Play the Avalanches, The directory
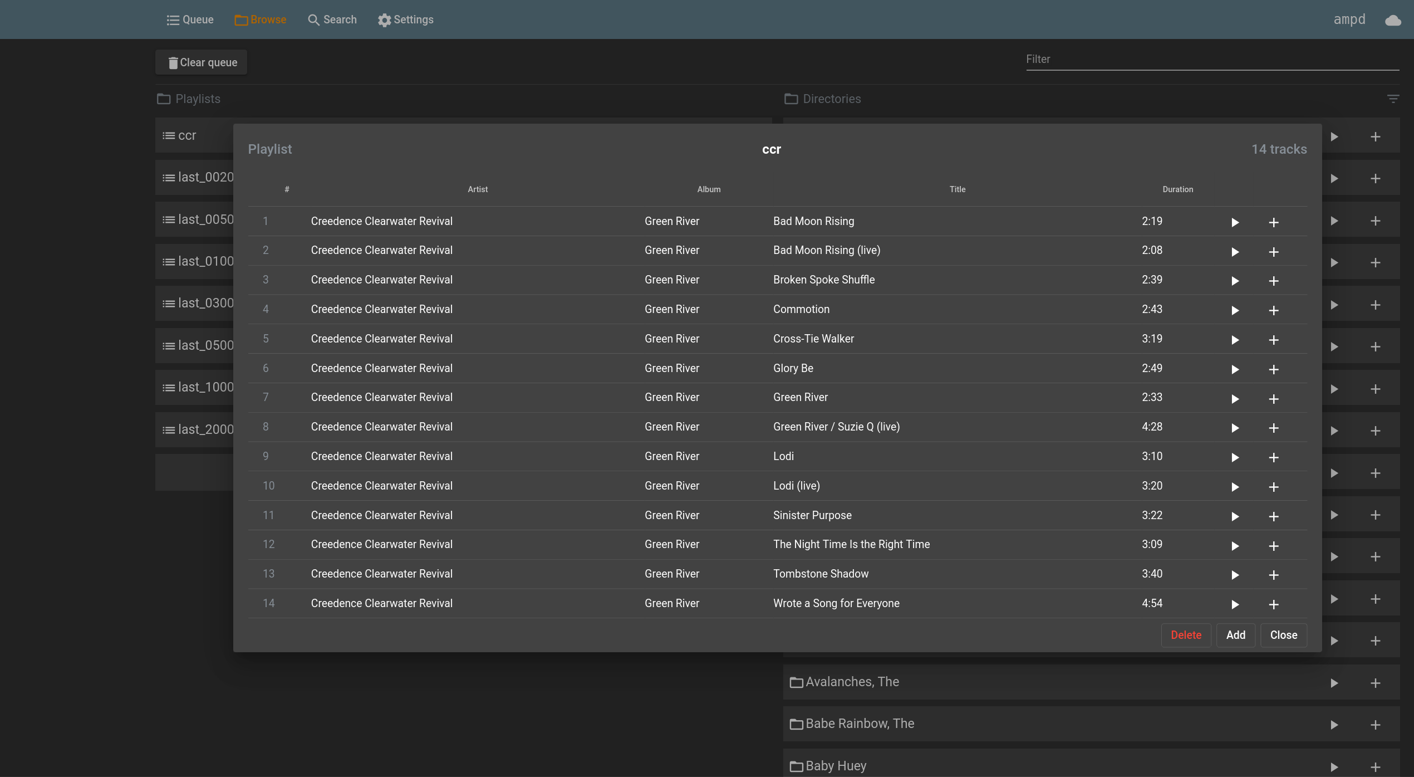Image resolution: width=1414 pixels, height=777 pixels. pos(1334,683)
